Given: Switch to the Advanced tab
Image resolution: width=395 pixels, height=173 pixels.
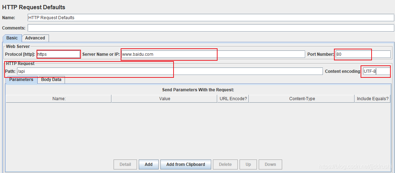Looking at the screenshot, I should click(x=35, y=38).
